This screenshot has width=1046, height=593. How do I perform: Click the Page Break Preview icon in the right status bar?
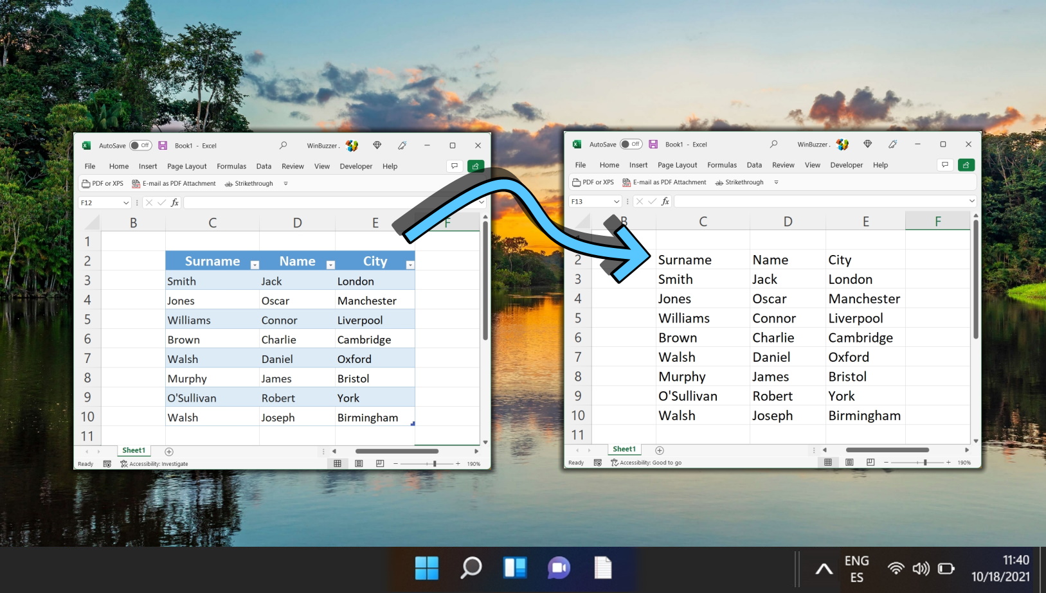pos(870,462)
